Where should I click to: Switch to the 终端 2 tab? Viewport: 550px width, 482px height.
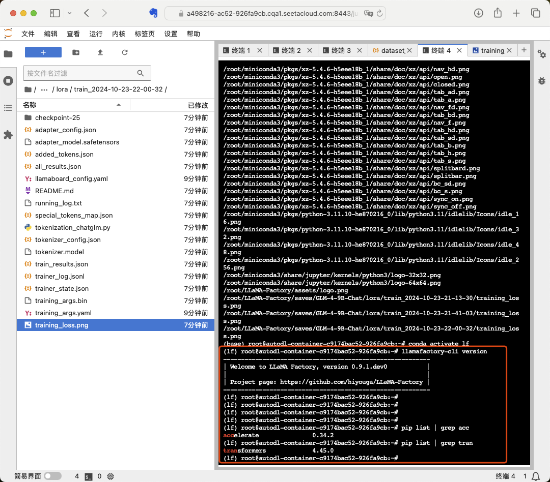[291, 50]
